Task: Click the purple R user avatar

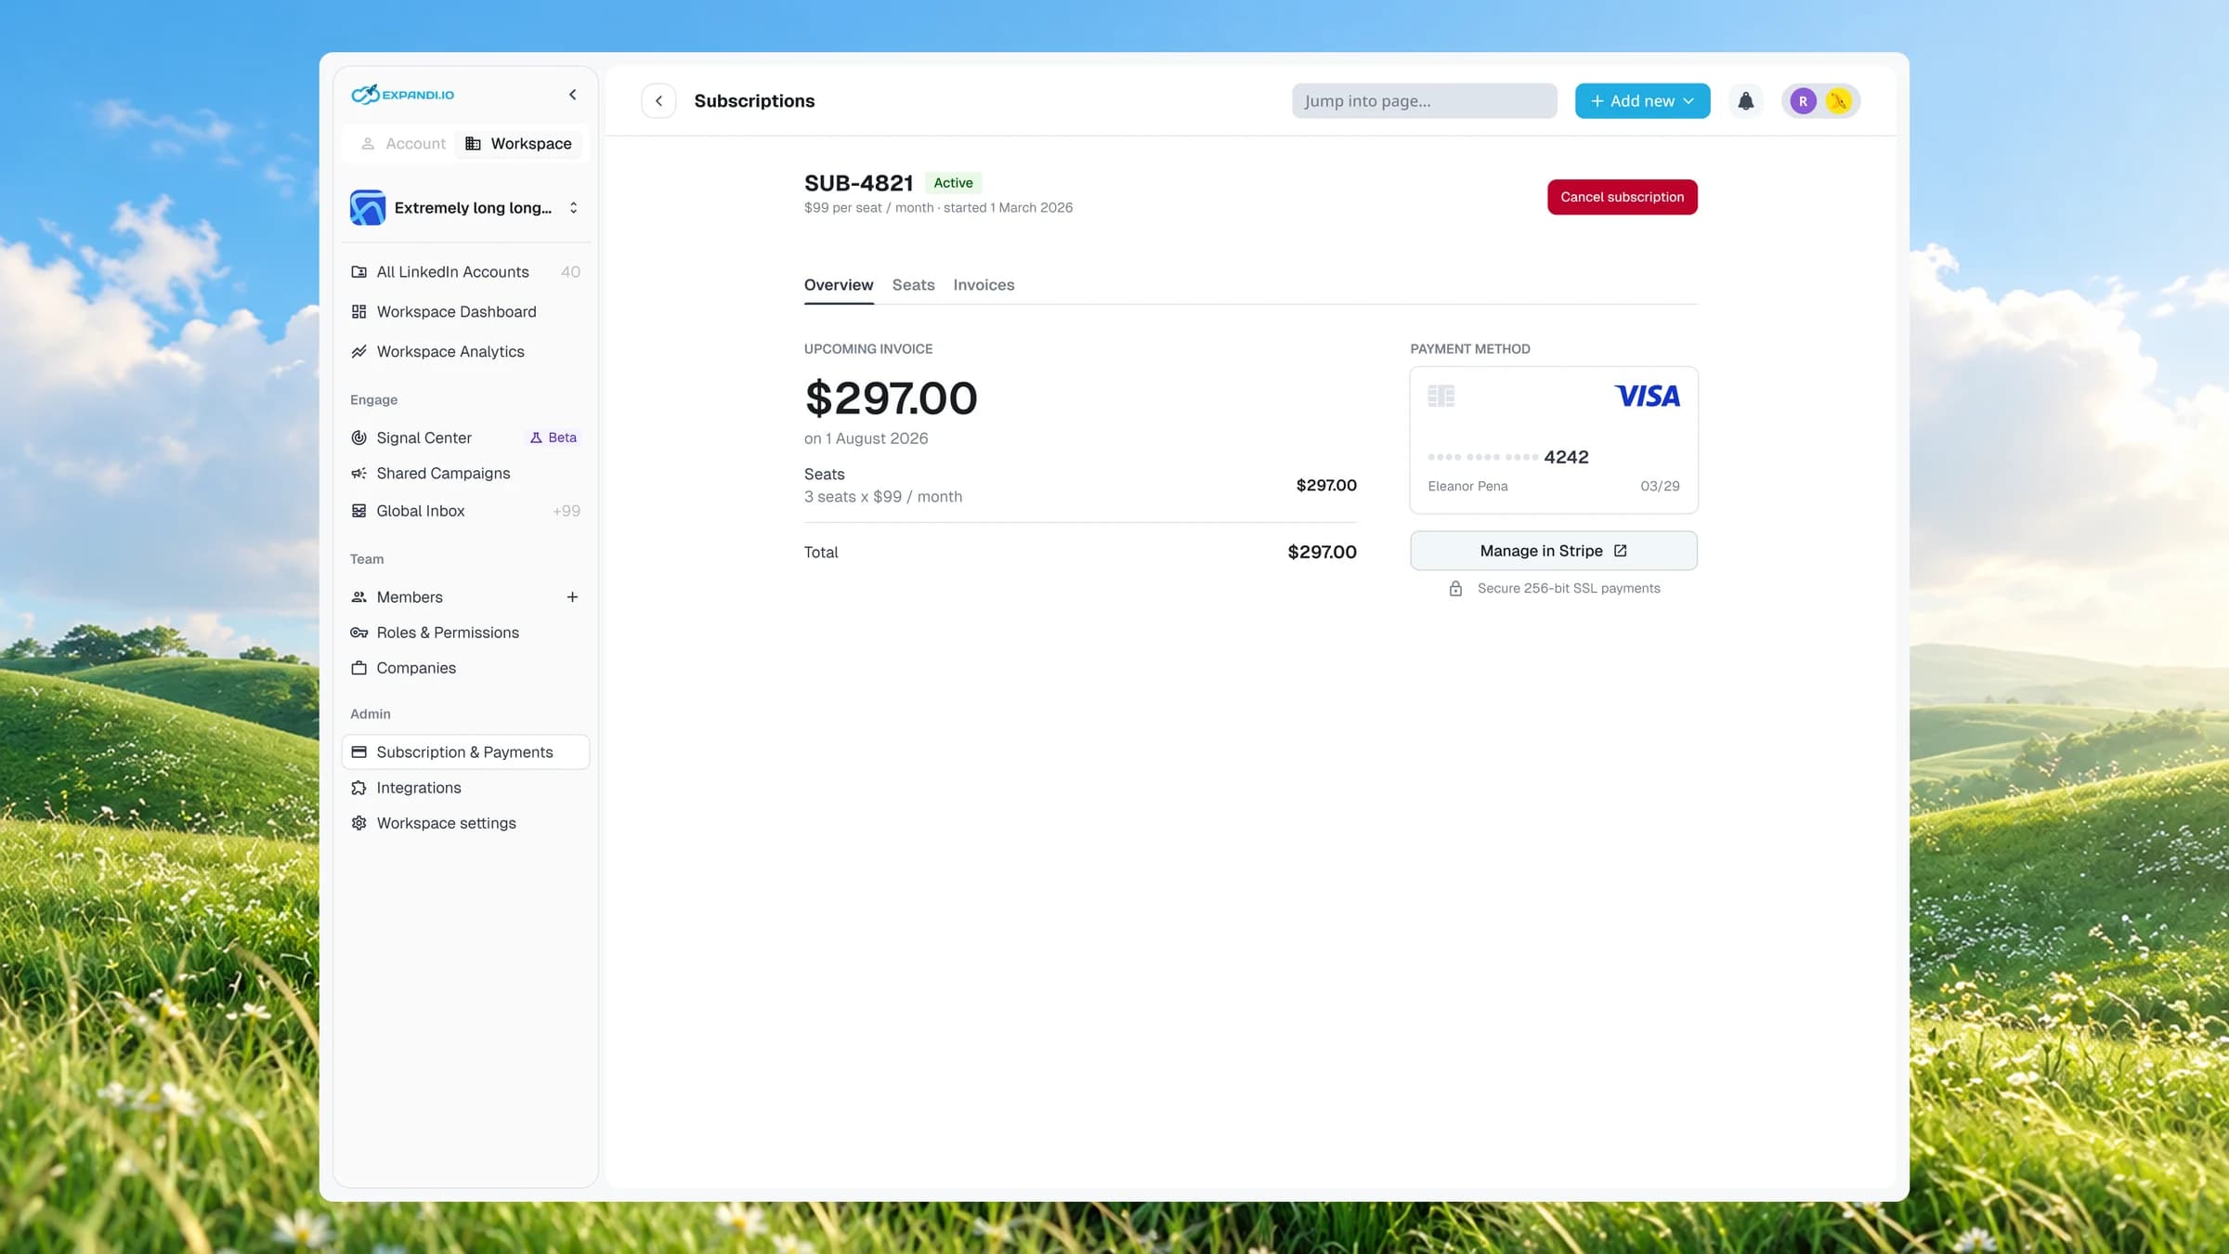Action: [1803, 101]
